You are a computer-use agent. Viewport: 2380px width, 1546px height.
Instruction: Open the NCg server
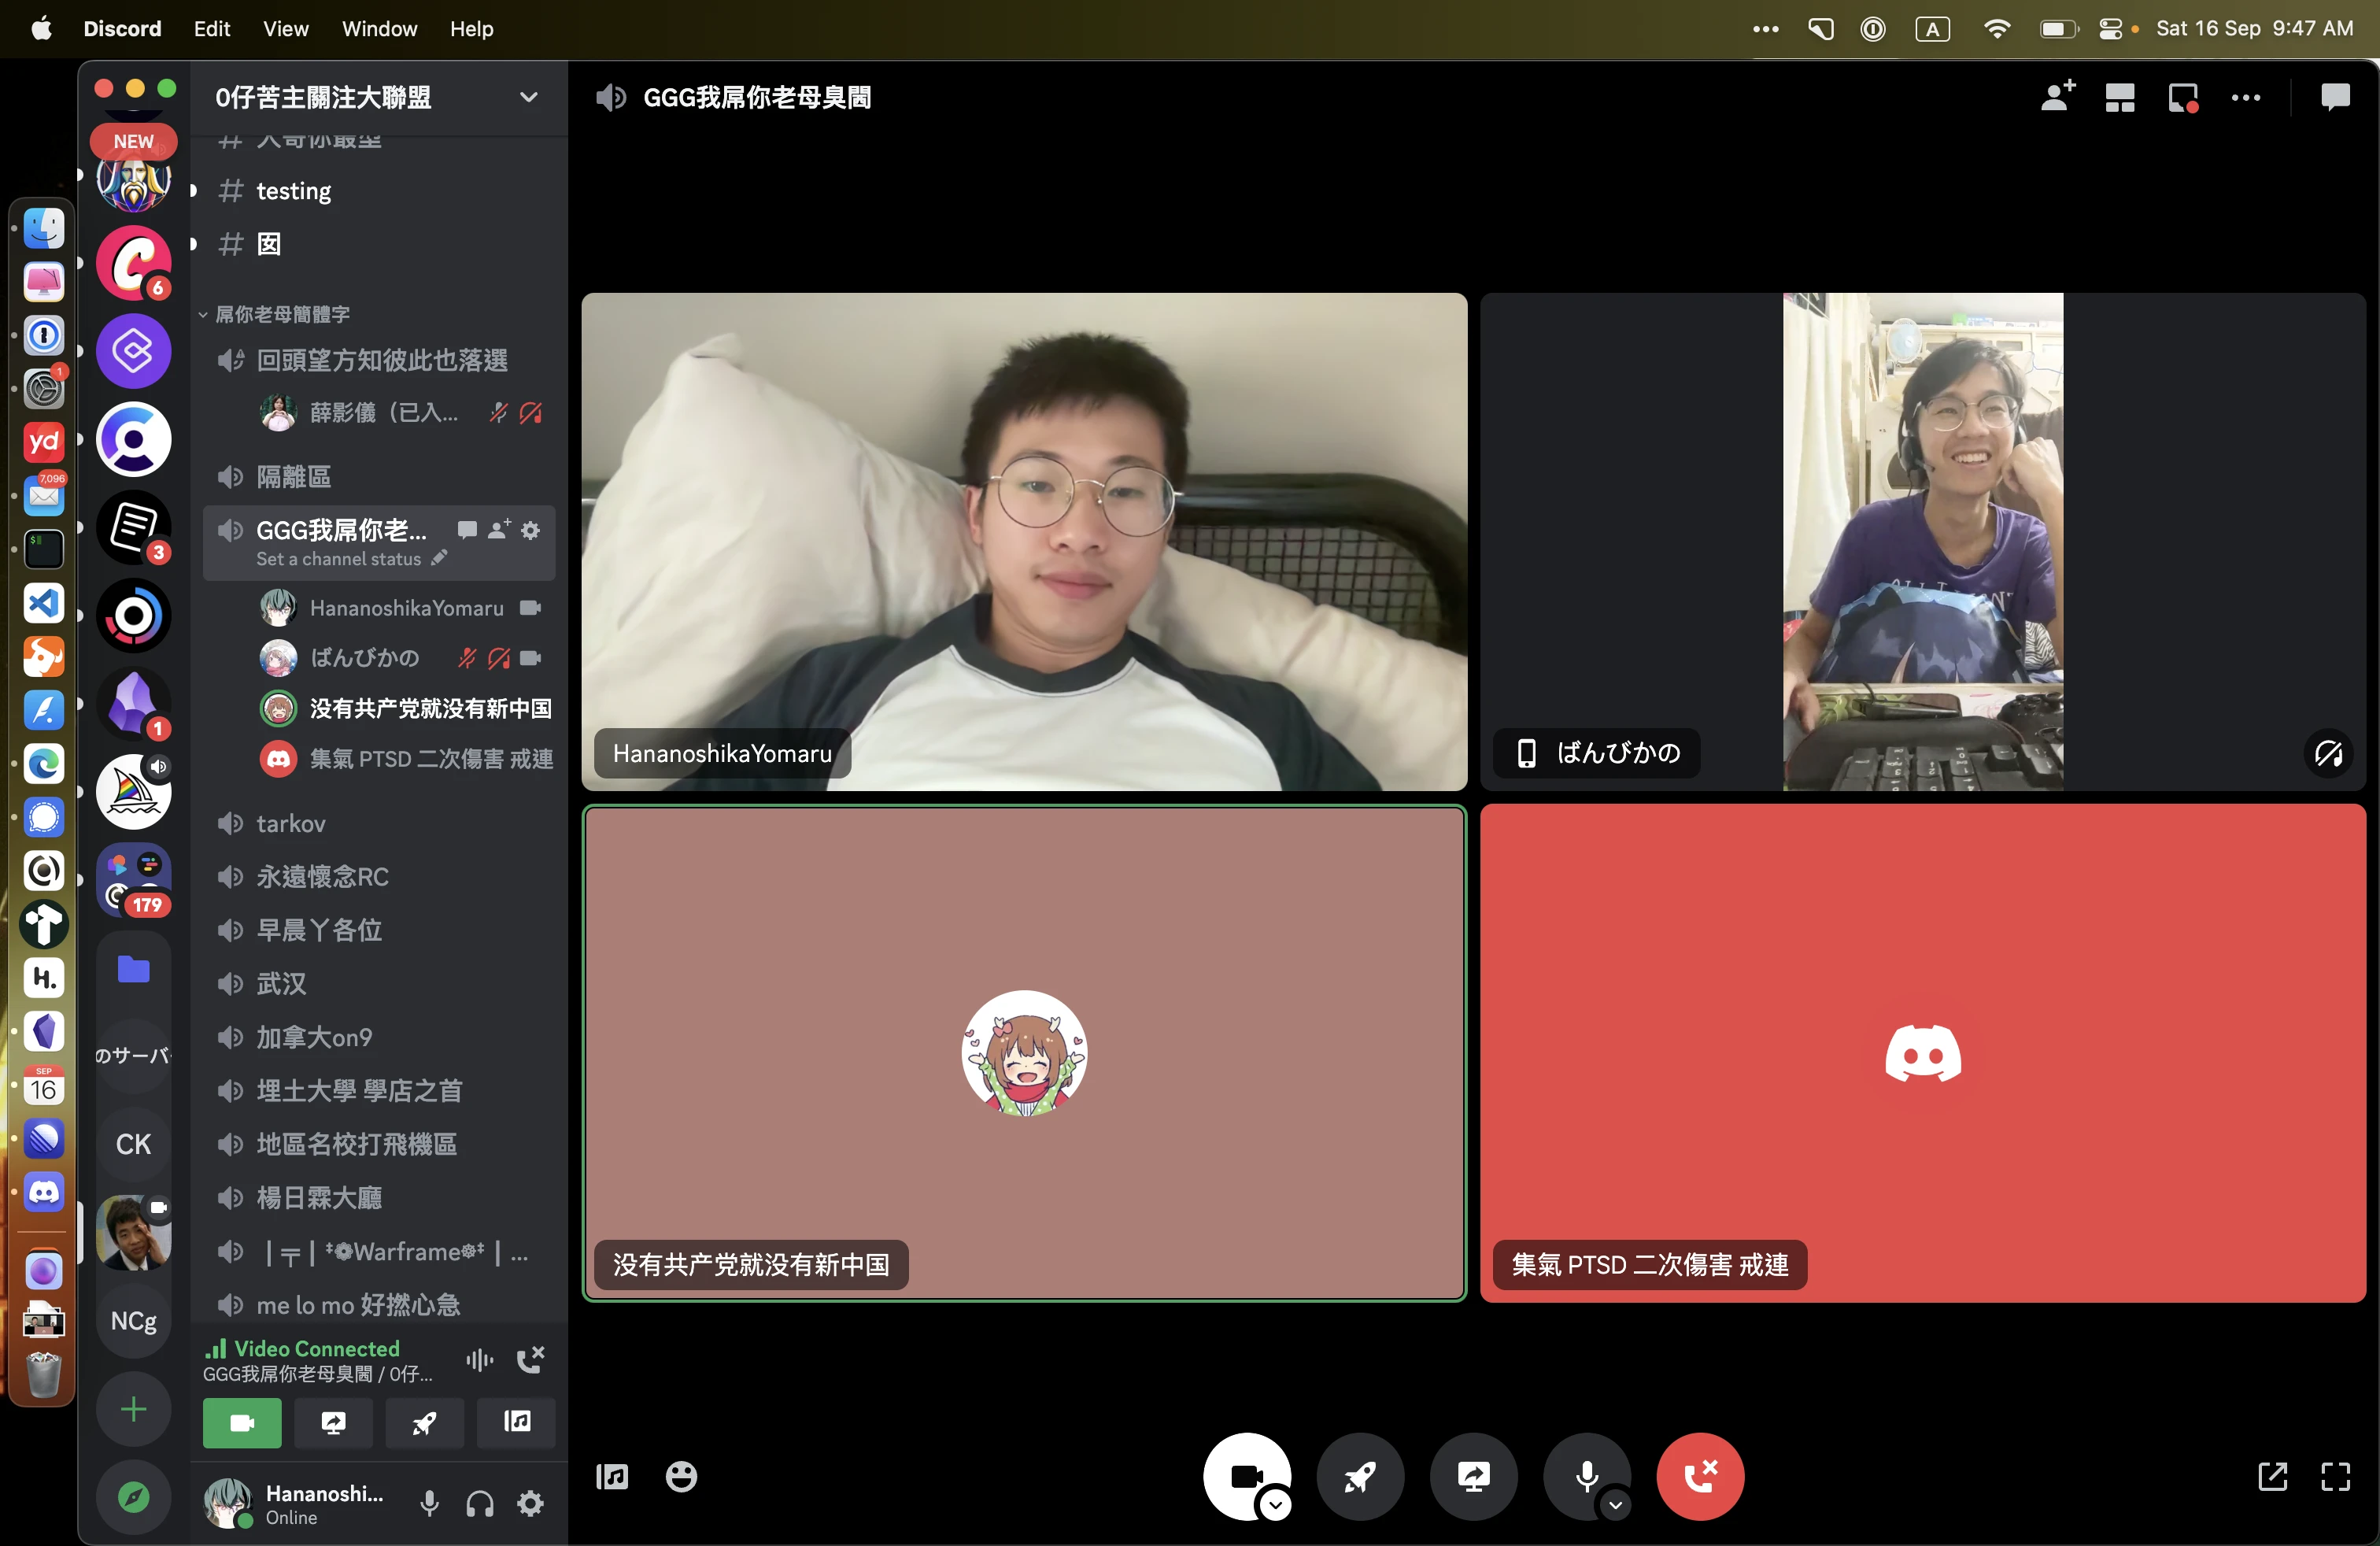[133, 1321]
